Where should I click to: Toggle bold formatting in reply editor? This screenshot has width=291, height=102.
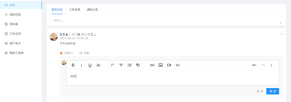point(73,65)
